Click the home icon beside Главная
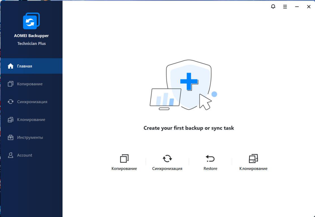This screenshot has width=315, height=217. (11, 66)
